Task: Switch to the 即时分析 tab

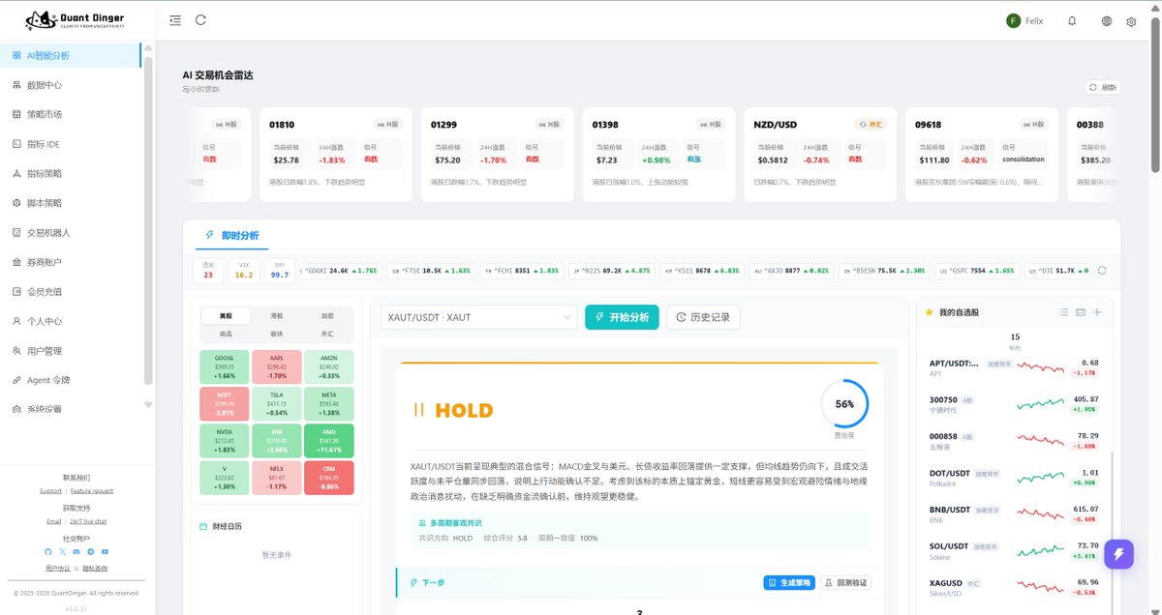Action: 232,235
